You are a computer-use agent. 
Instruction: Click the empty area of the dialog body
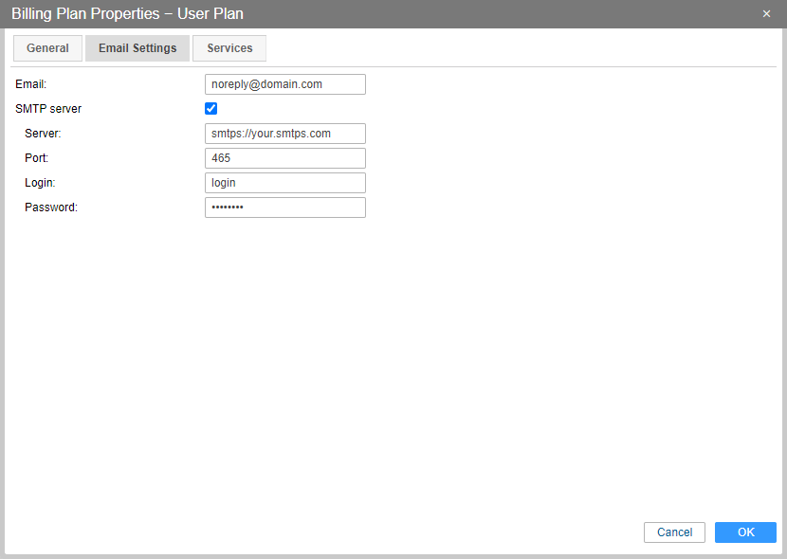(x=474, y=360)
